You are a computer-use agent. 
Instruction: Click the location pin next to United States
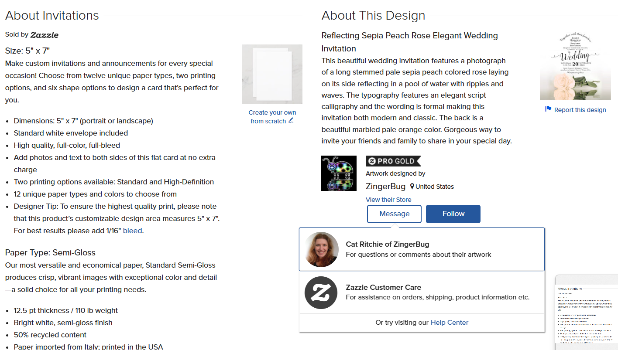coord(412,187)
